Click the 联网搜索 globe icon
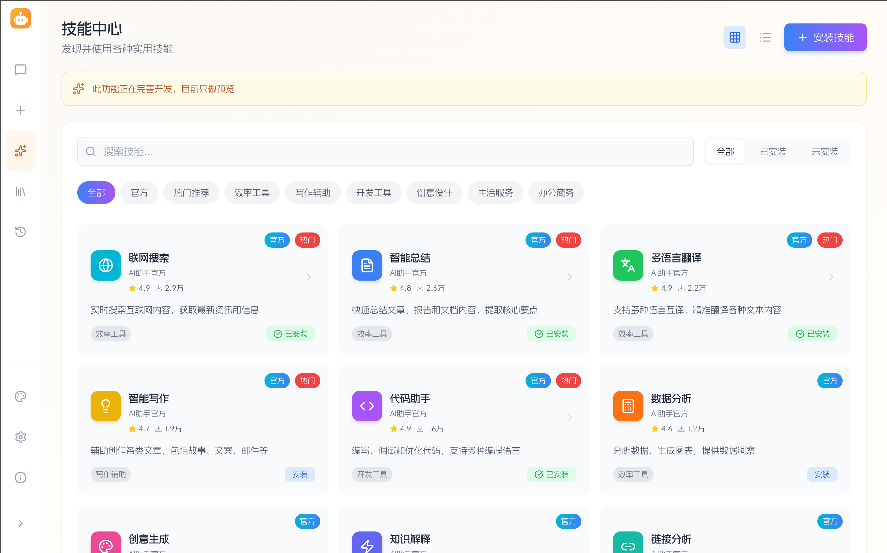This screenshot has width=887, height=553. 106,265
